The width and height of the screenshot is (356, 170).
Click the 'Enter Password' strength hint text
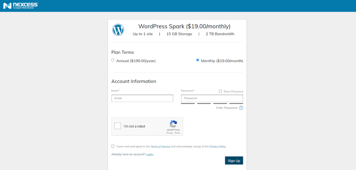pyautogui.click(x=227, y=108)
